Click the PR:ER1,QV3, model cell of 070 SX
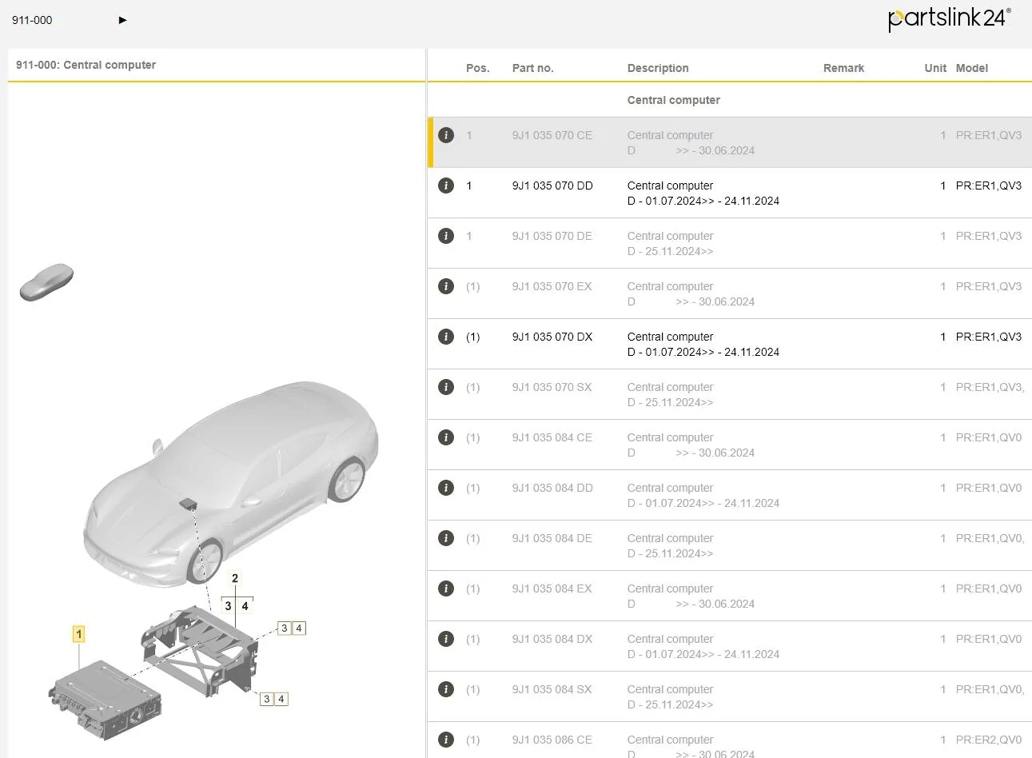The width and height of the screenshot is (1032, 758). 990,387
